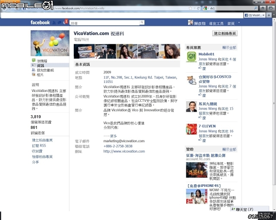Click 首頁 in header
Screen dimensions: 276x220
[231, 23]
